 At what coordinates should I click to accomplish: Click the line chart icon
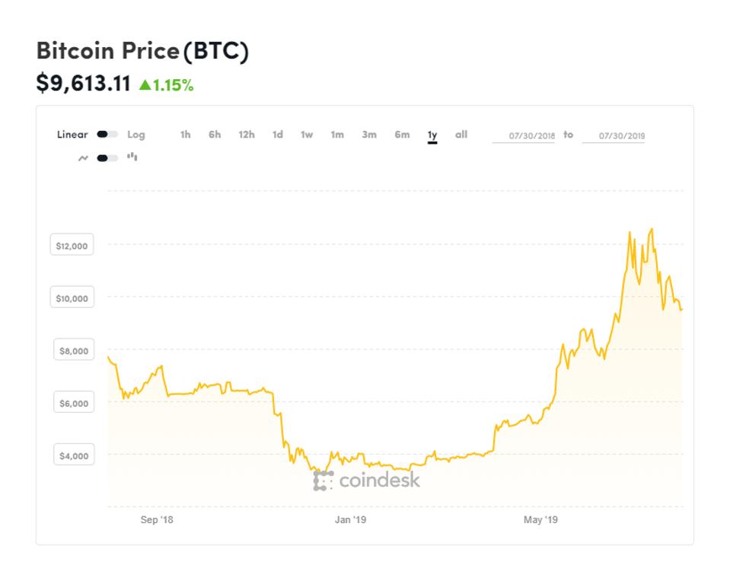tap(83, 158)
